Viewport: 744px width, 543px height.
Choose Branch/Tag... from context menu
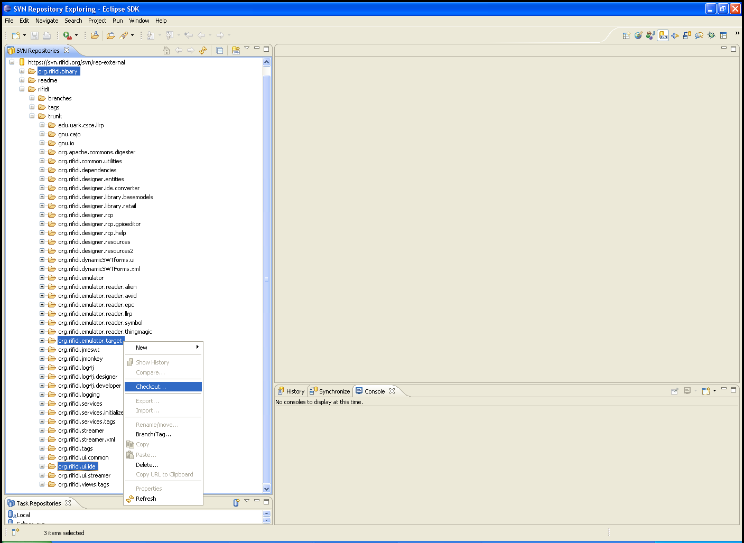[x=163, y=434]
